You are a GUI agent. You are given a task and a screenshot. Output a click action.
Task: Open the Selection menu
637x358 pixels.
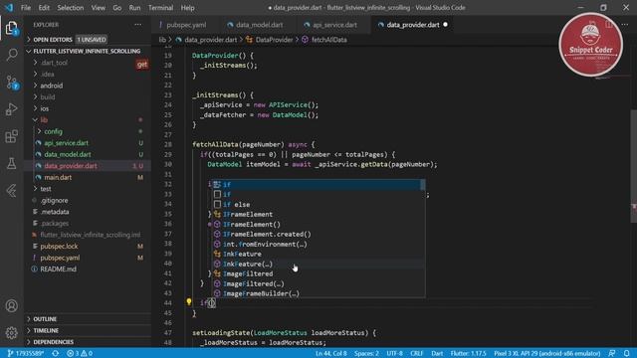pos(71,8)
